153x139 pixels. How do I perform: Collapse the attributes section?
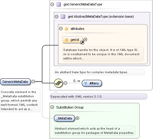[61, 29]
